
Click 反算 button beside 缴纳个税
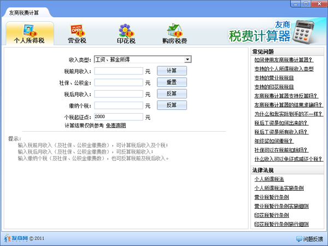tap(172, 105)
